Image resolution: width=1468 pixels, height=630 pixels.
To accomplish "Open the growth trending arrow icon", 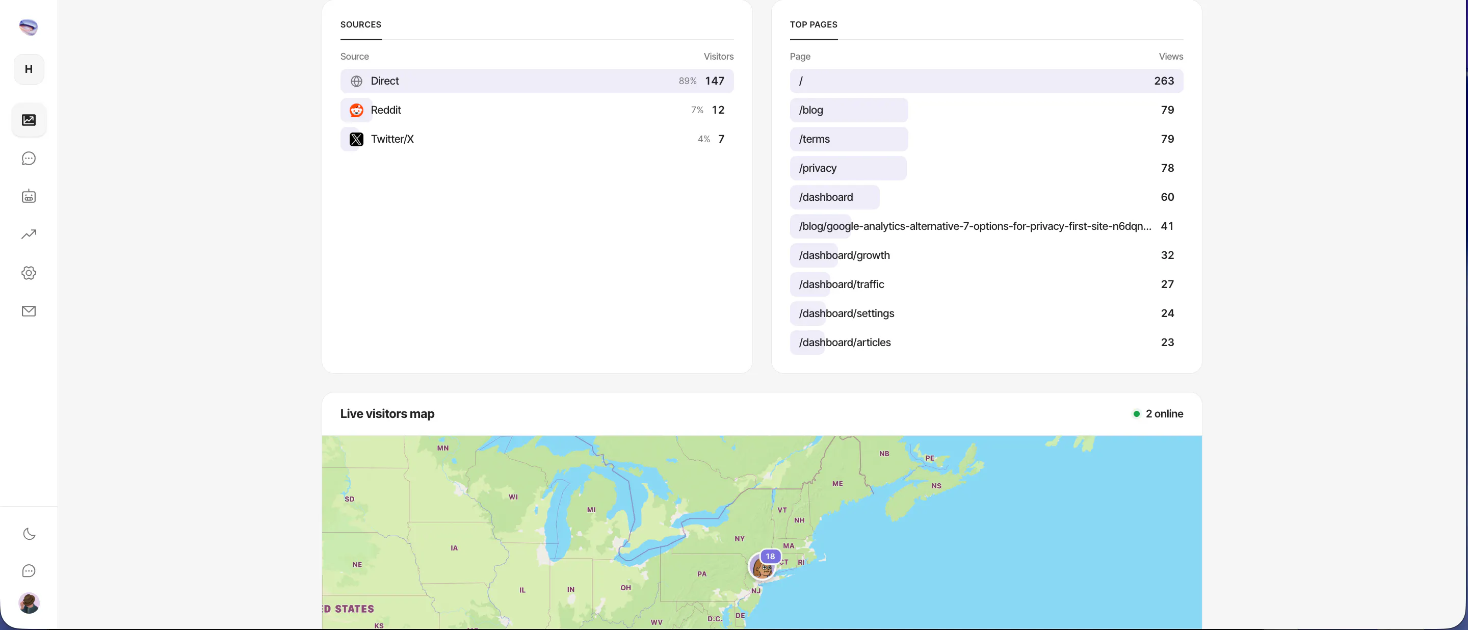I will coord(29,234).
